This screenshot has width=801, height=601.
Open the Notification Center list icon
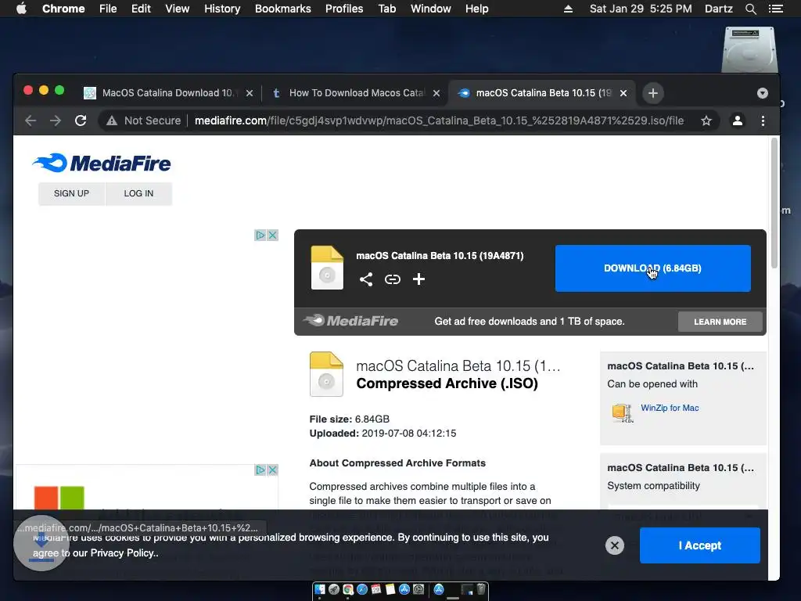click(x=775, y=9)
